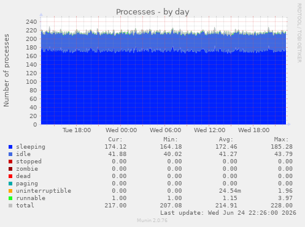Click total maximum value 228.00
Screen dimensions: 305x227
point(282,206)
